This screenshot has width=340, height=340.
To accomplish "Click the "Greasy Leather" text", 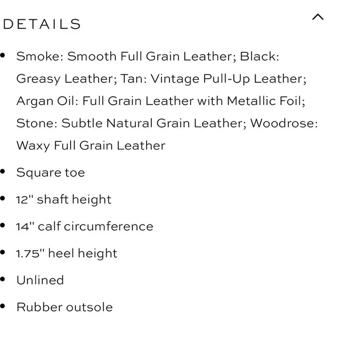I will coord(67,79).
